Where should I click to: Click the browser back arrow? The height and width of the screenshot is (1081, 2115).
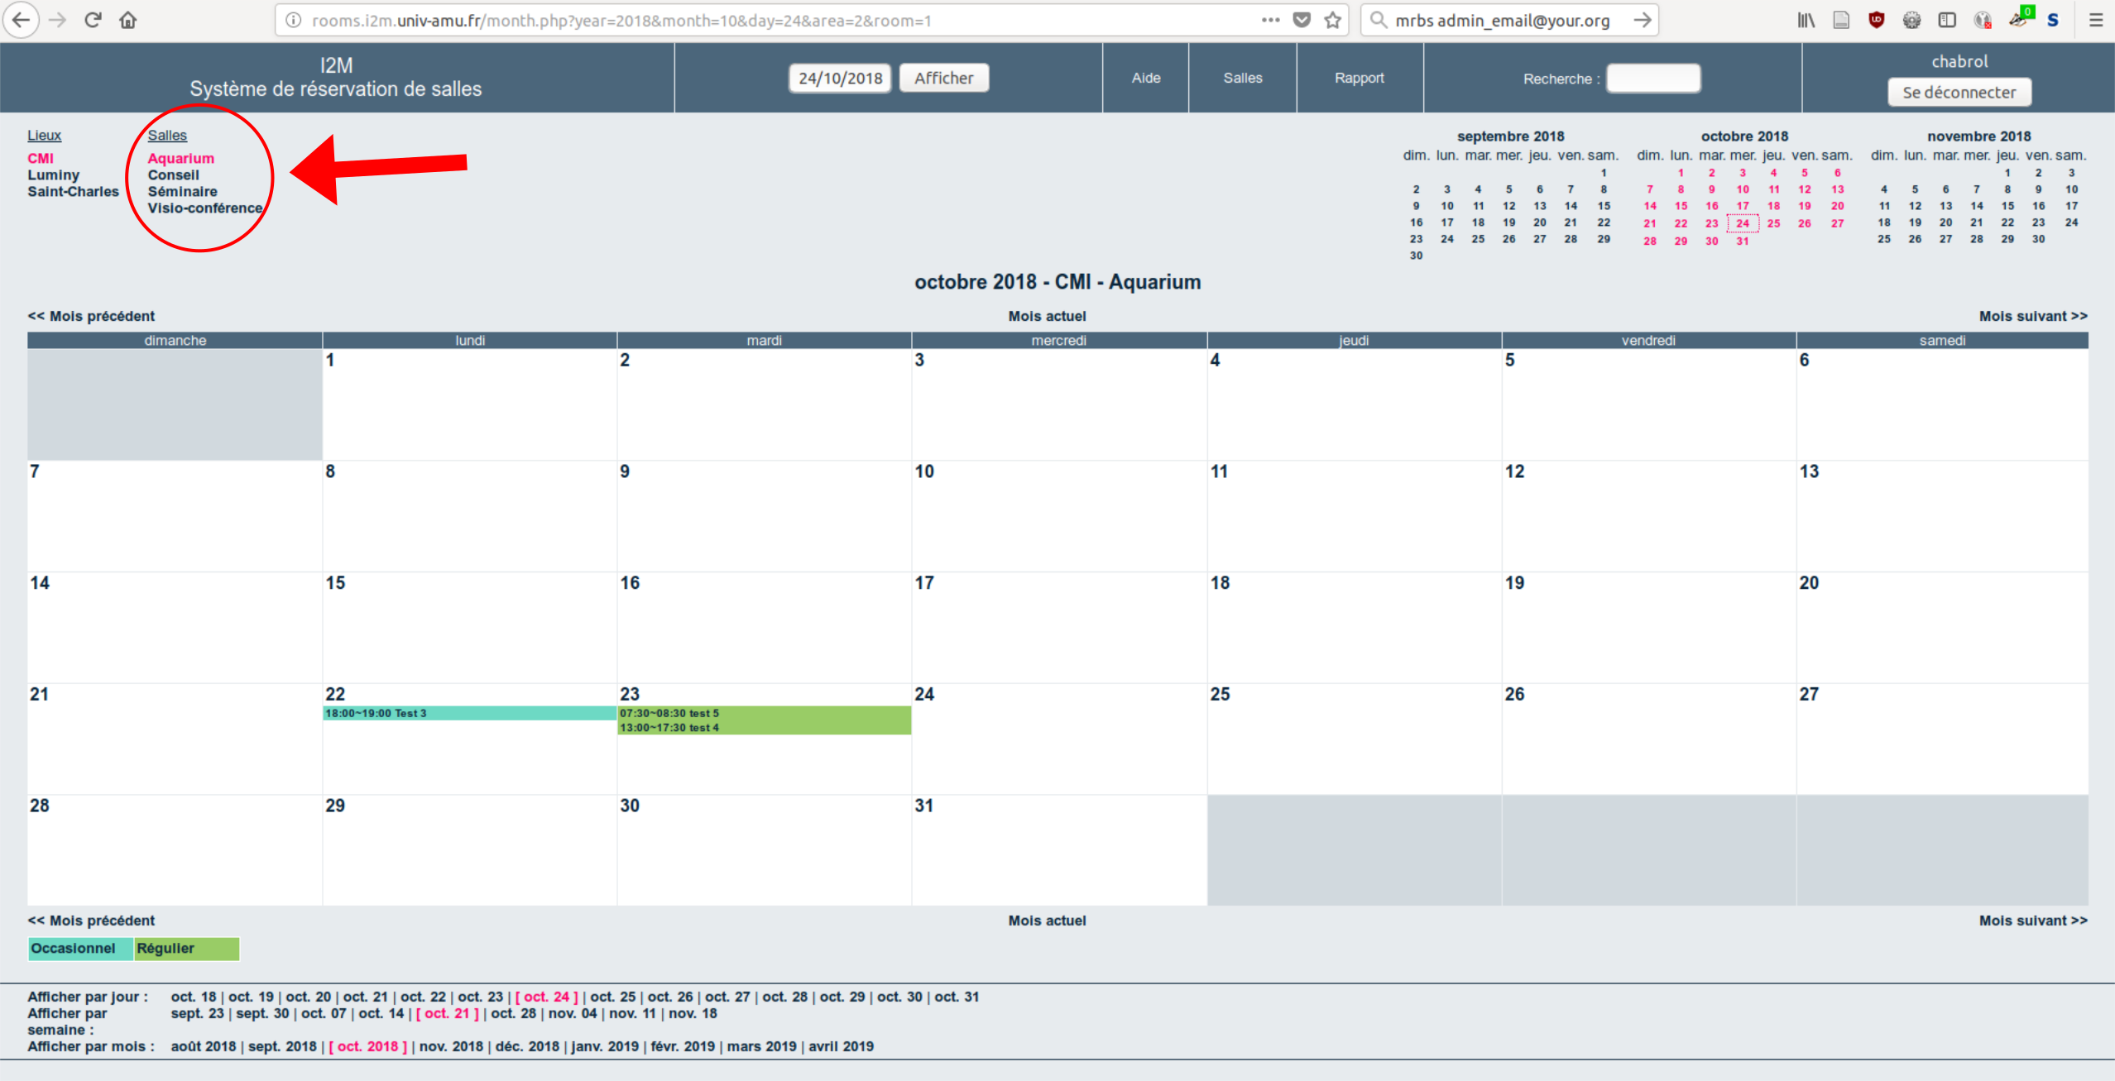(x=22, y=20)
